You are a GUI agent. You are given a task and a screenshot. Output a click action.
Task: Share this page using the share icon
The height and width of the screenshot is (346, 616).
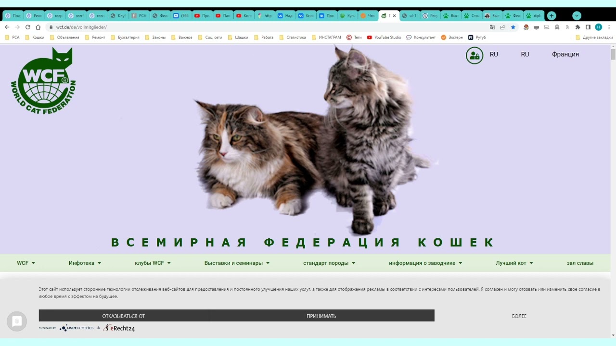[x=502, y=27]
